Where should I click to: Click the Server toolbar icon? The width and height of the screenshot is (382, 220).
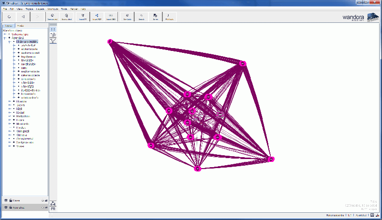pyautogui.click(x=156, y=17)
